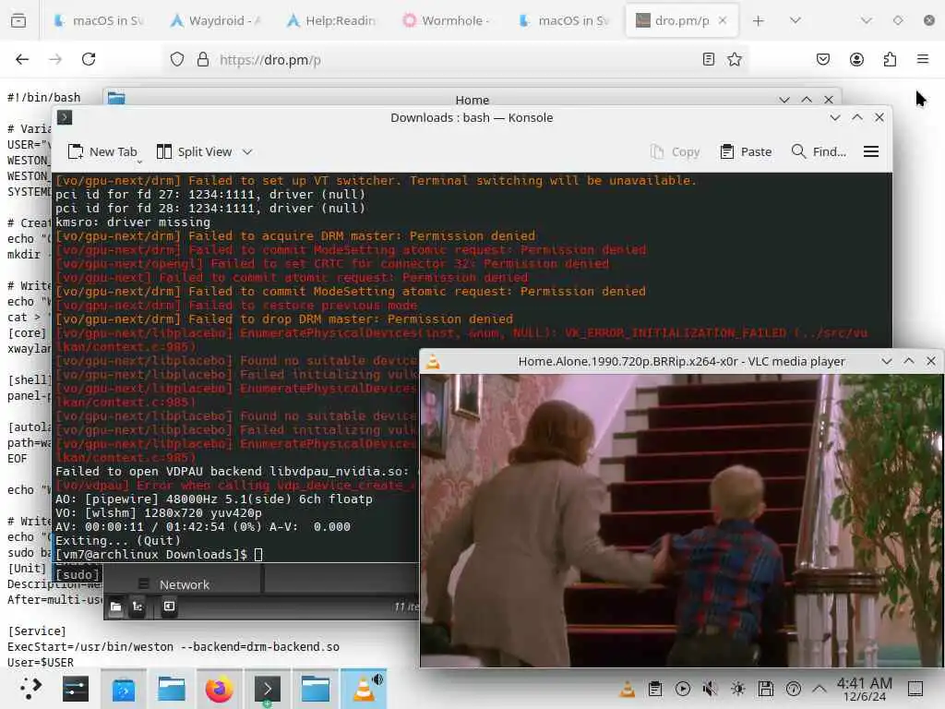Switch to the Waydroid tab in Firefox
The height and width of the screenshot is (709, 945).
[214, 20]
